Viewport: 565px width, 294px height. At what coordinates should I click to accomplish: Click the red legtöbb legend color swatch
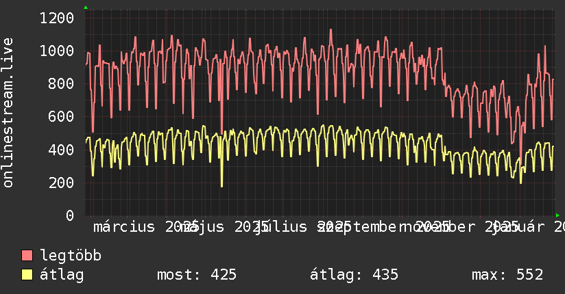click(27, 256)
